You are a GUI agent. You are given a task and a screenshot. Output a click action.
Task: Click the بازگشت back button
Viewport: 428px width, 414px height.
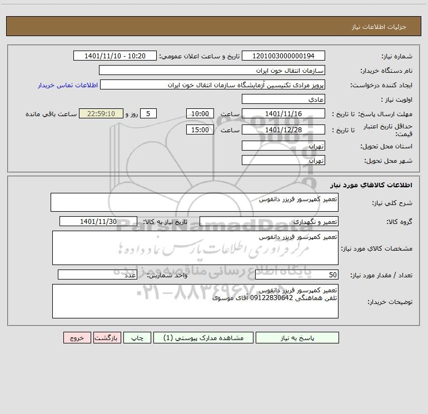(107, 338)
